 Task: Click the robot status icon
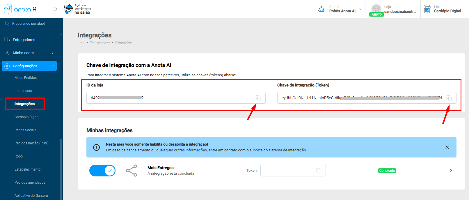pos(321,9)
